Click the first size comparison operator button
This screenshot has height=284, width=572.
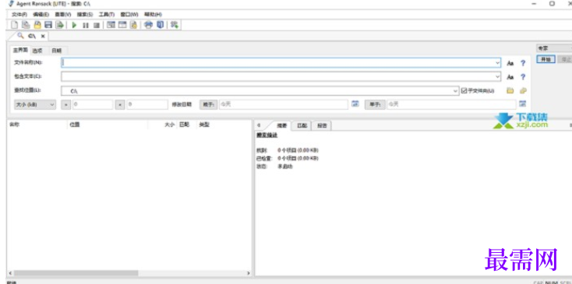(66, 104)
